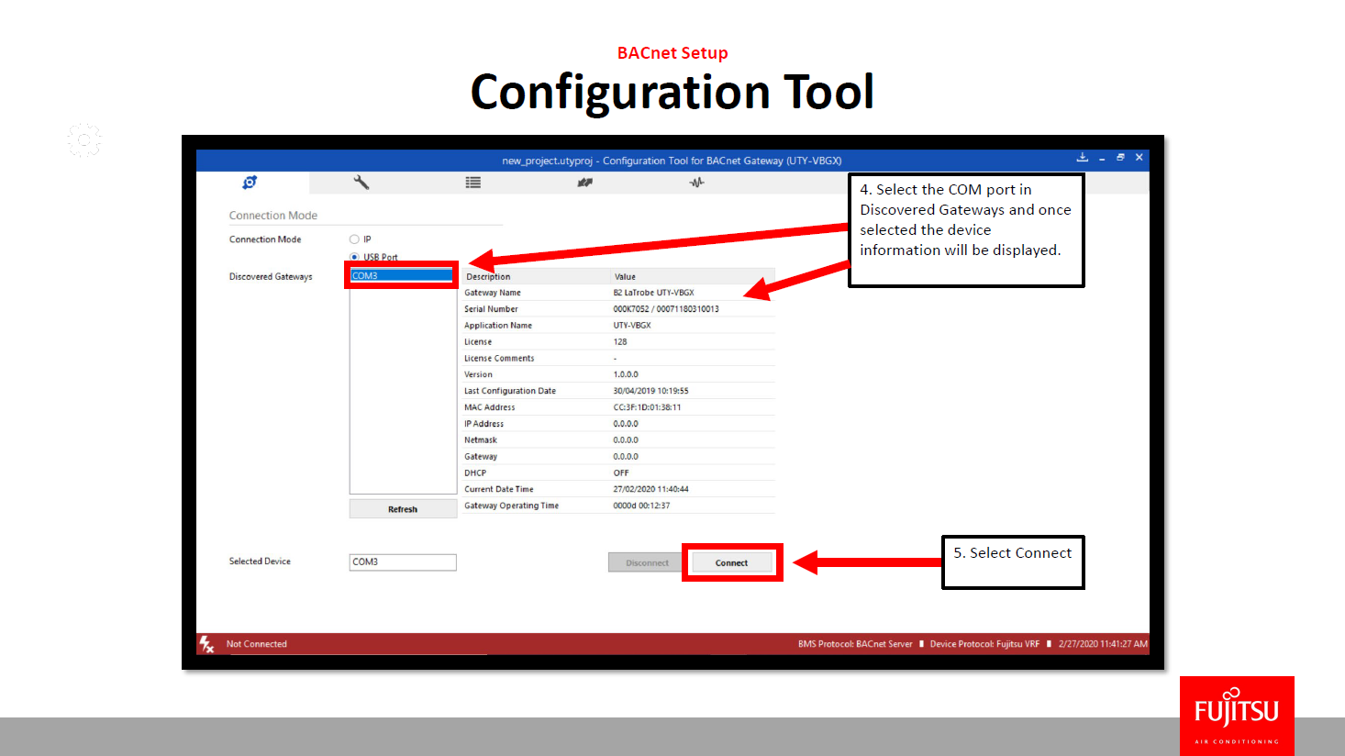Click the status bar date and time
This screenshot has height=756, width=1345.
[1103, 644]
